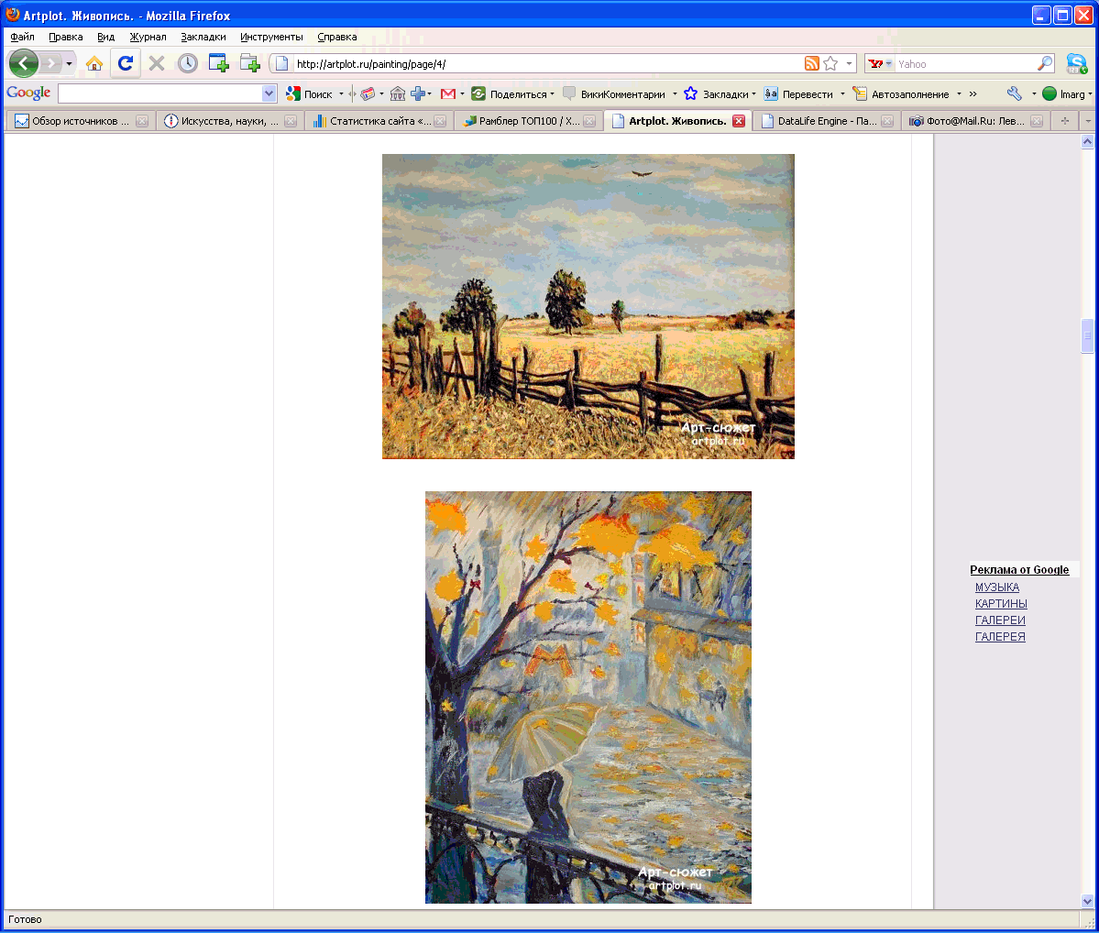This screenshot has height=933, width=1099.
Task: Click the rainy umbrella street painting
Action: pos(588,697)
